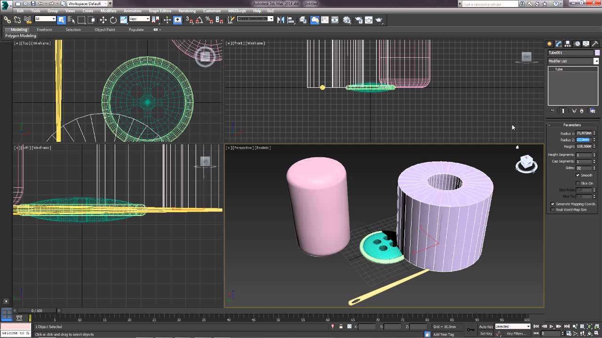The image size is (602, 338).
Task: Open the Create Selection Set dropdown
Action: click(255, 19)
